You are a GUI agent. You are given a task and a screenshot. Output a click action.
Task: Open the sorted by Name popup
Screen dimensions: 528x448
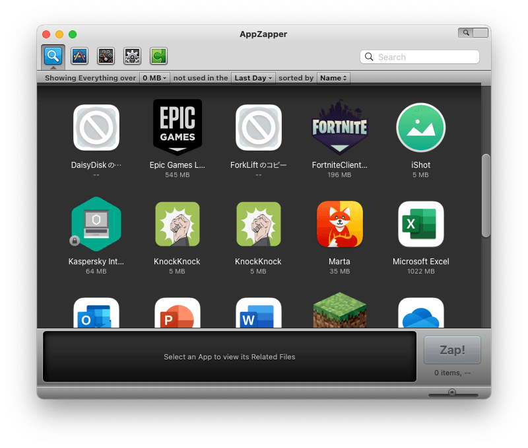(333, 78)
